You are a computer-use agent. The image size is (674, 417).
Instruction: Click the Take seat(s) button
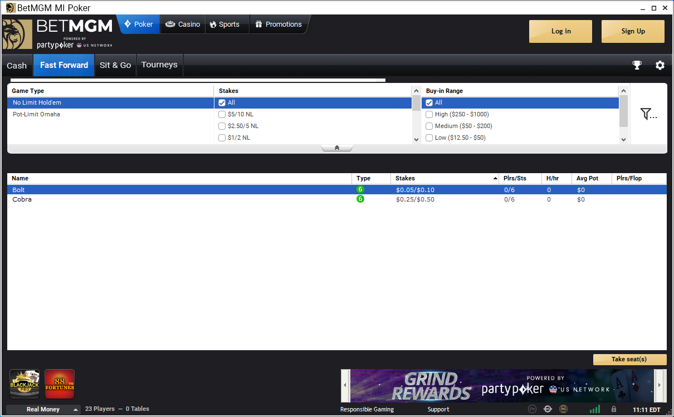[x=629, y=360]
